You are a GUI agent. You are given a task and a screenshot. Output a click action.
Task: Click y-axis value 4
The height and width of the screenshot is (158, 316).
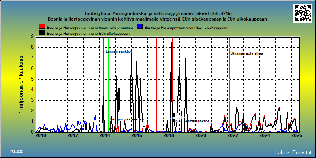[x=32, y=90]
